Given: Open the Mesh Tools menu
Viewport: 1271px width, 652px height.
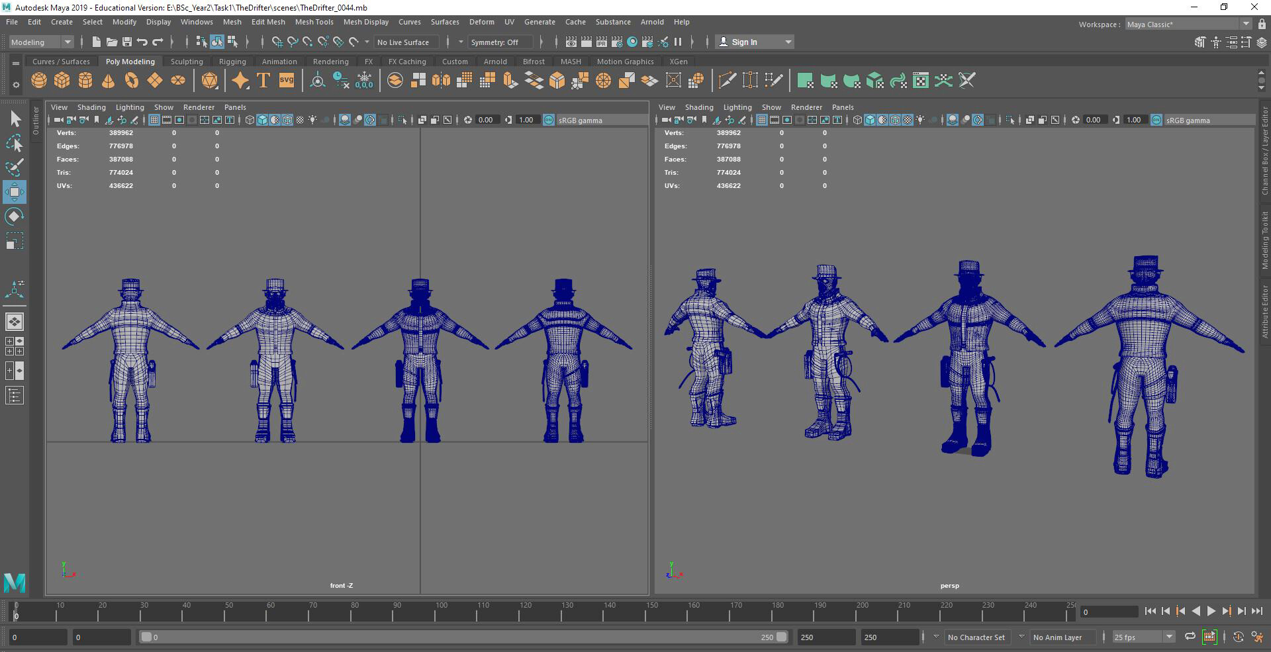Looking at the screenshot, I should click(314, 22).
